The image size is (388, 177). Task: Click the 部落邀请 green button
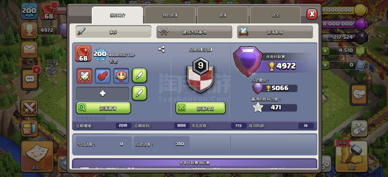[x=103, y=108]
